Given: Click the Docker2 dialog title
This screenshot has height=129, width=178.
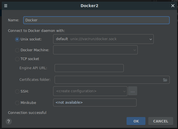Looking at the screenshot, I should [x=89, y=6].
